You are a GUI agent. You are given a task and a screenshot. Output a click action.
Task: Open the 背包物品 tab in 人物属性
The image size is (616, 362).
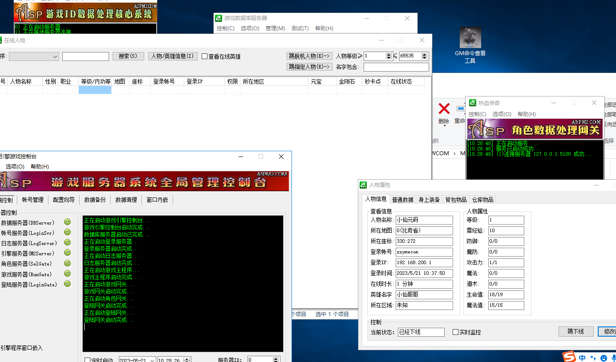tap(456, 200)
